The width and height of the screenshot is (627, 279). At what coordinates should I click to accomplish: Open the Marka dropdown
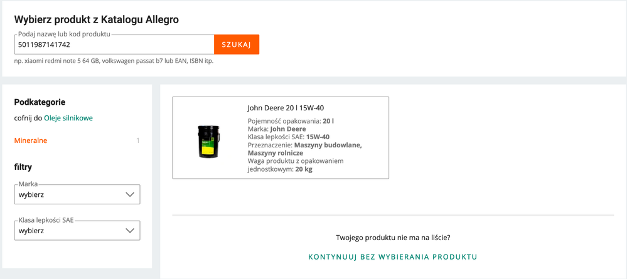coord(77,194)
